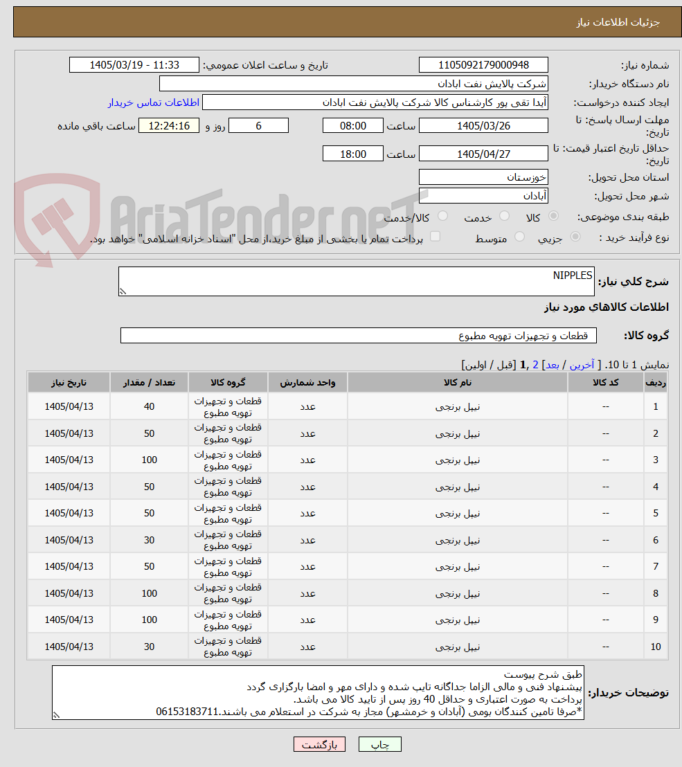Click the need number field 1105092179000948
Viewport: 682px width, 767px height.
(x=483, y=65)
